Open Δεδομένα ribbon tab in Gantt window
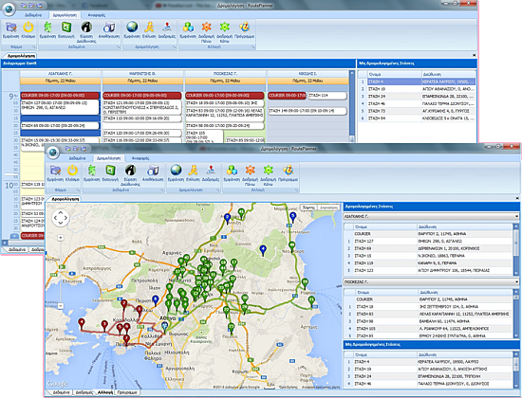This screenshot has width=522, height=398. pos(33,15)
